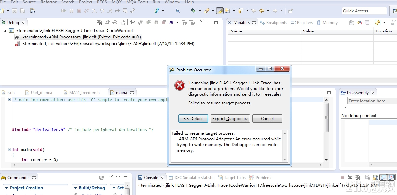Click the Disconnect icon in main toolbar

(87, 11)
